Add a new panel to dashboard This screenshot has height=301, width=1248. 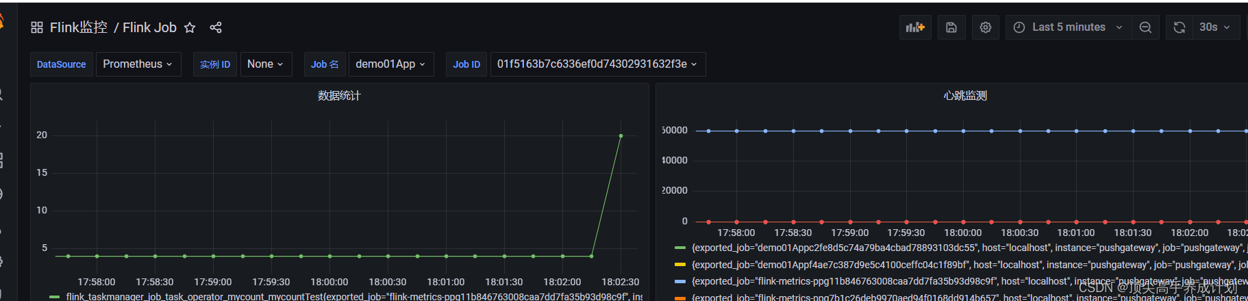coord(915,27)
